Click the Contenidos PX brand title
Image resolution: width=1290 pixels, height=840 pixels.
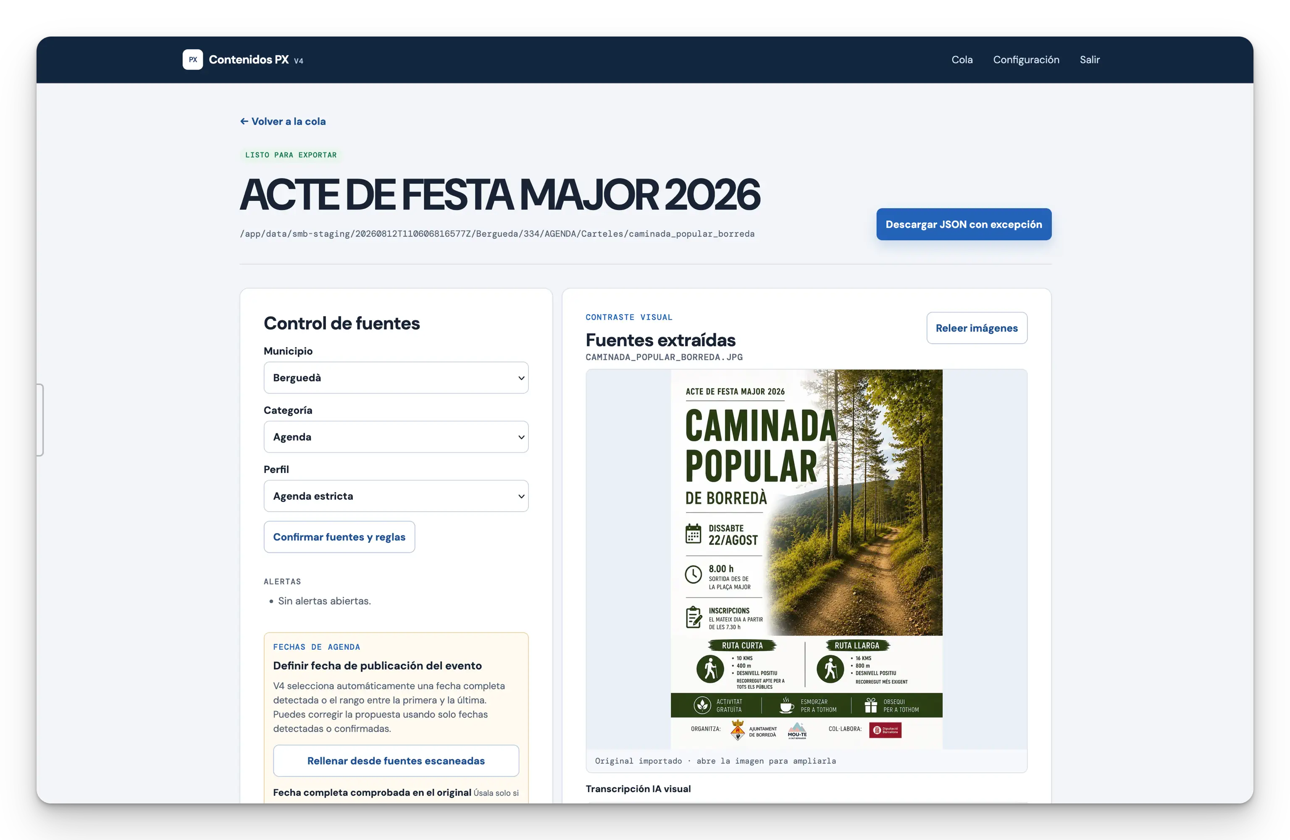tap(249, 60)
